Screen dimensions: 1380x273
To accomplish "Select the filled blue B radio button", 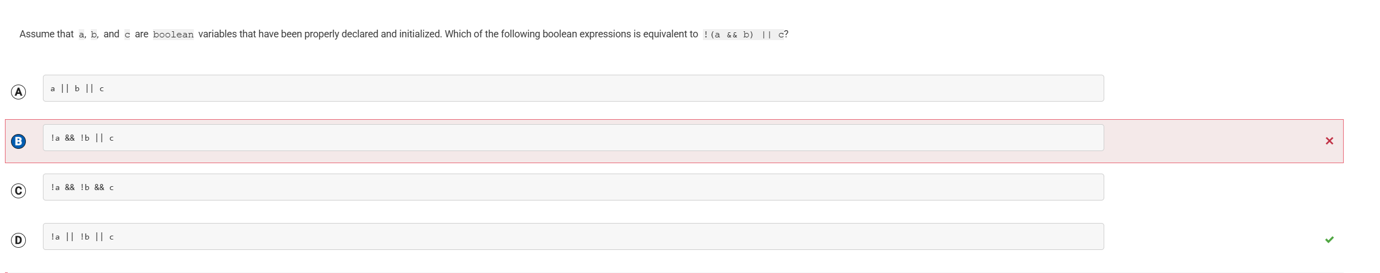I will click(18, 141).
